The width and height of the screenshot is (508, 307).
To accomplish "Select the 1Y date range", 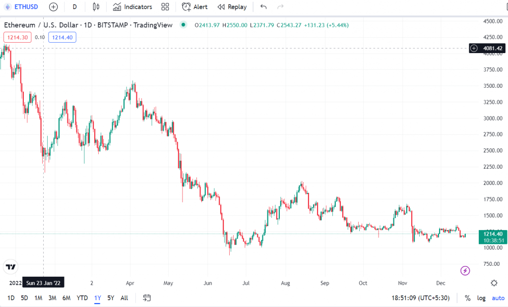I will point(98,298).
